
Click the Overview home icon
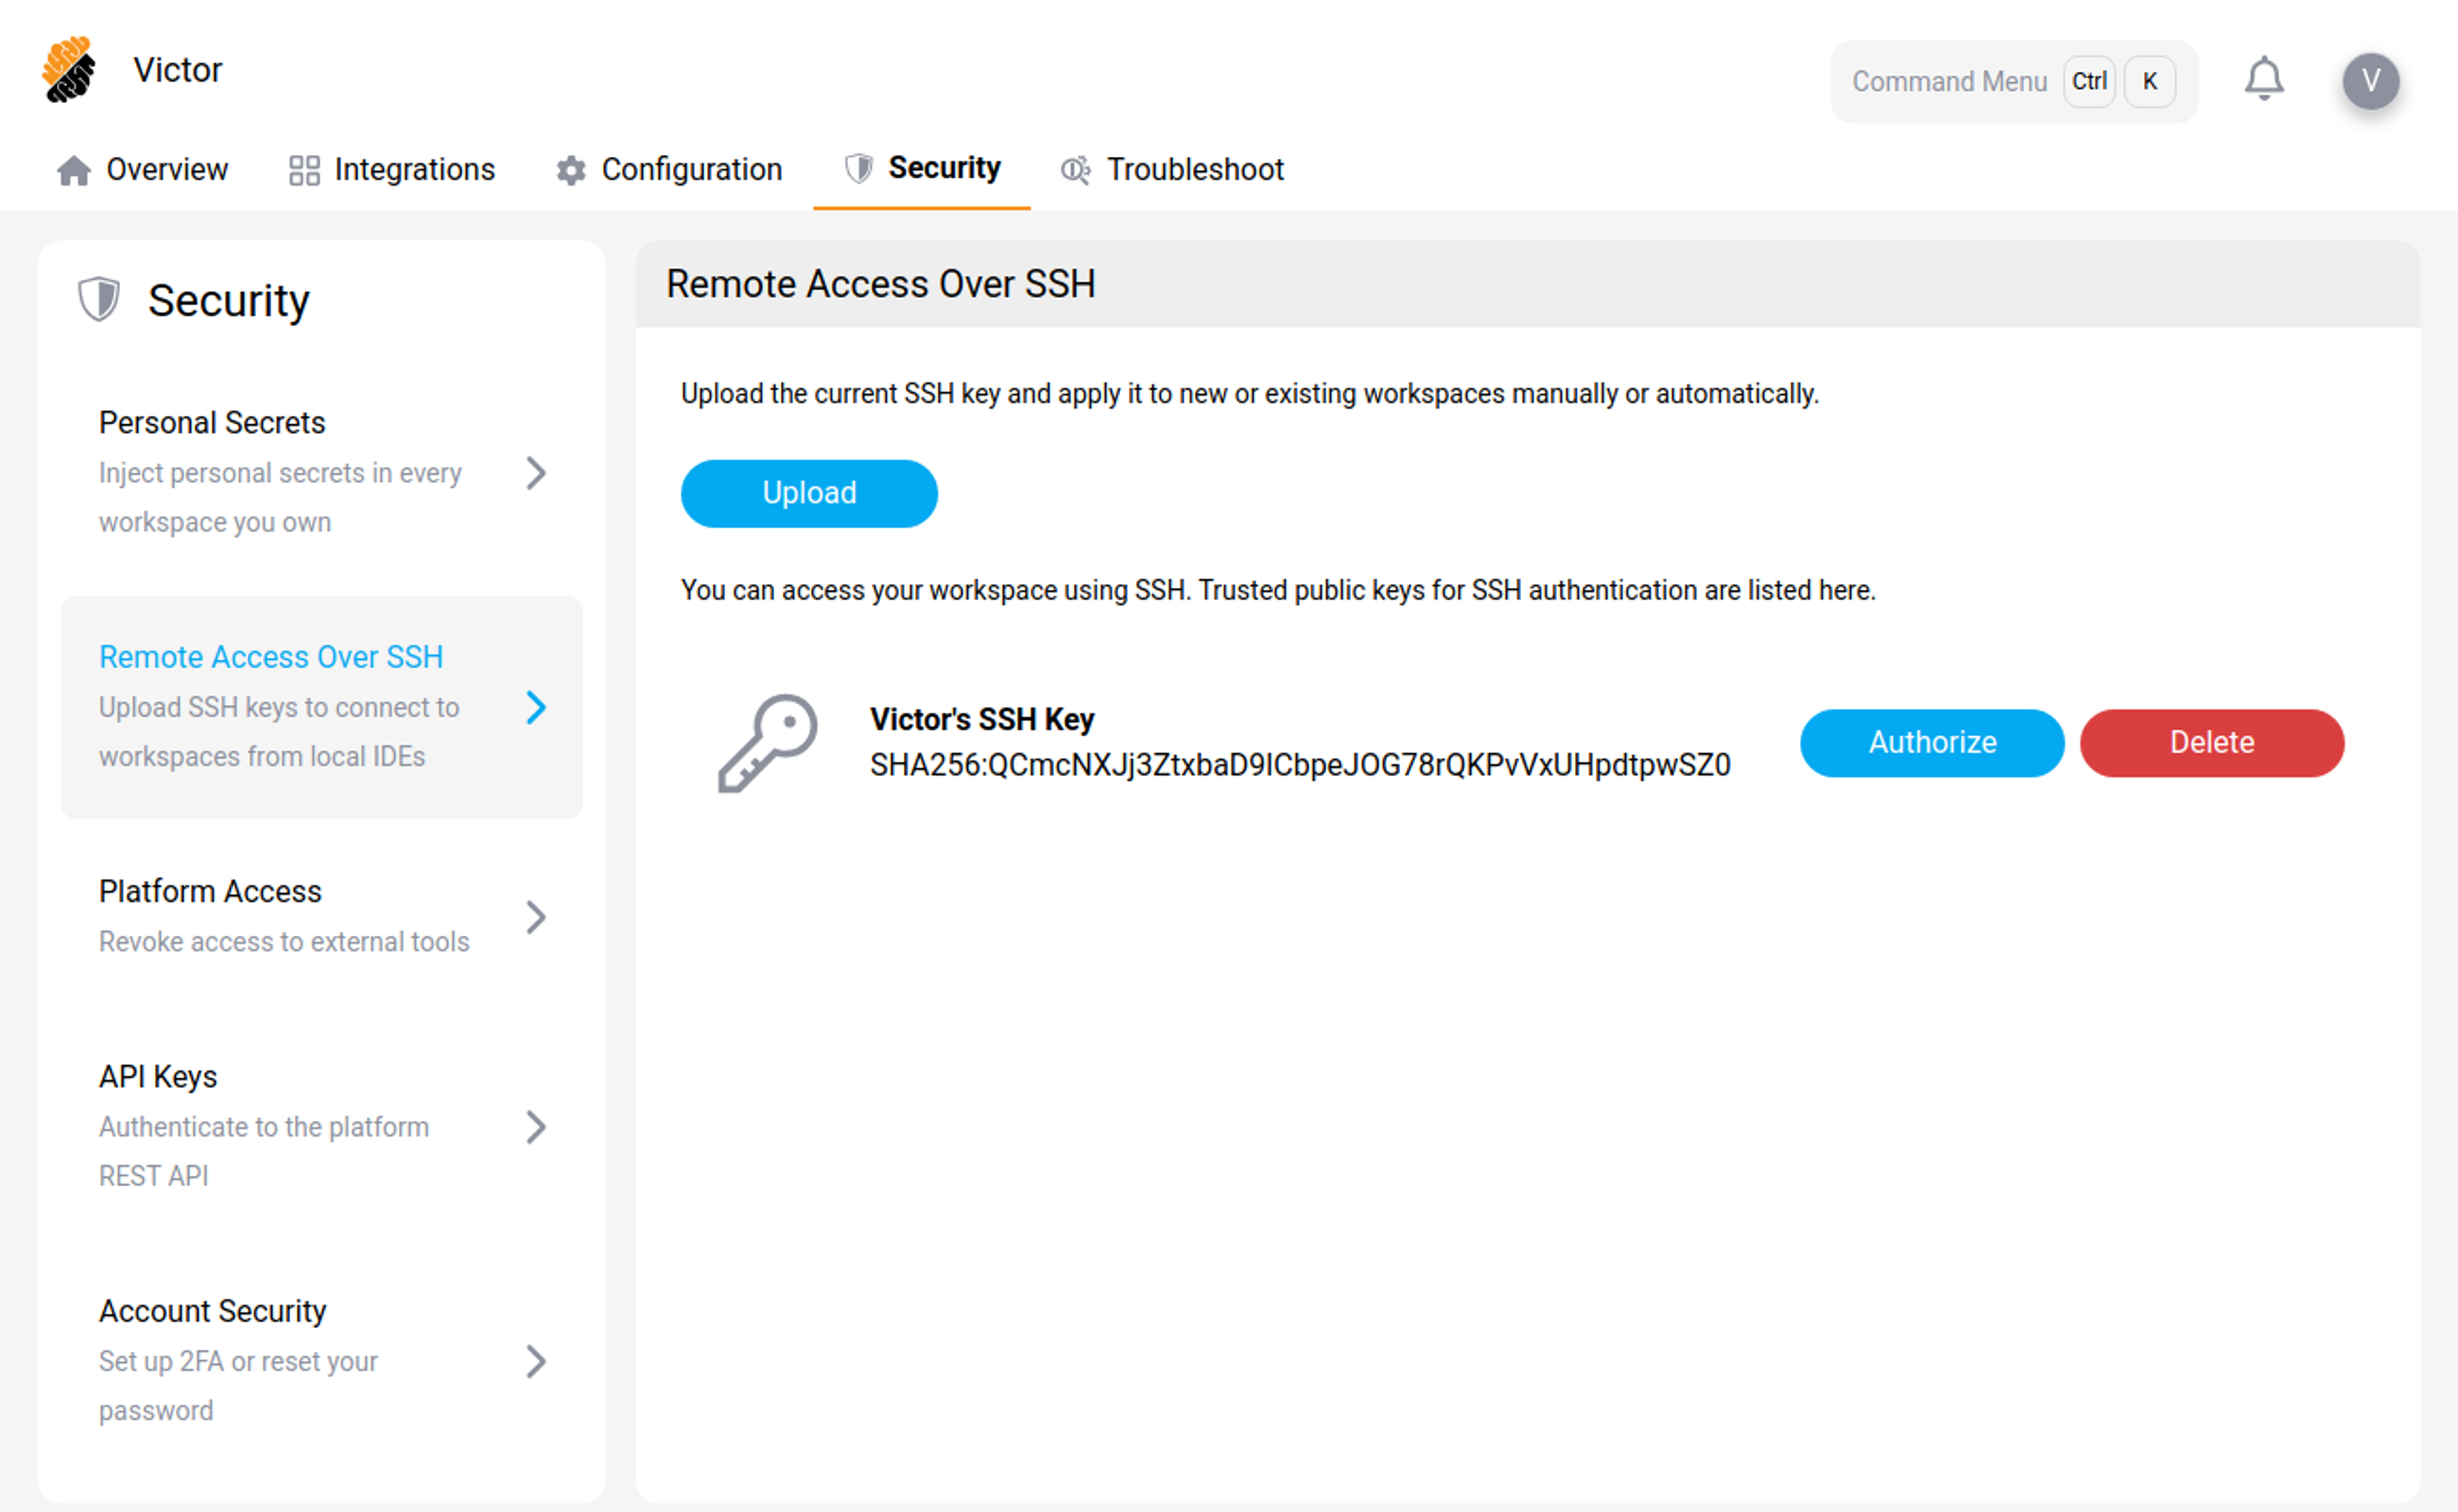click(75, 169)
